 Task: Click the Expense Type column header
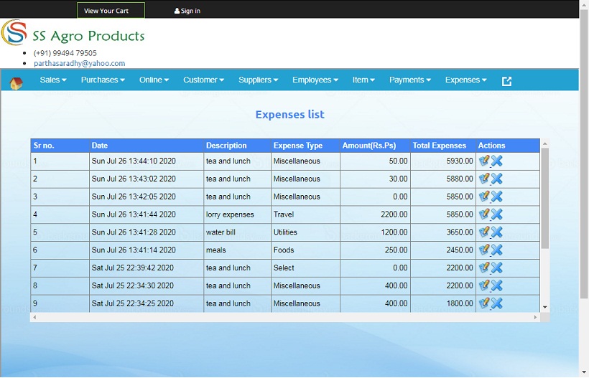[305, 146]
